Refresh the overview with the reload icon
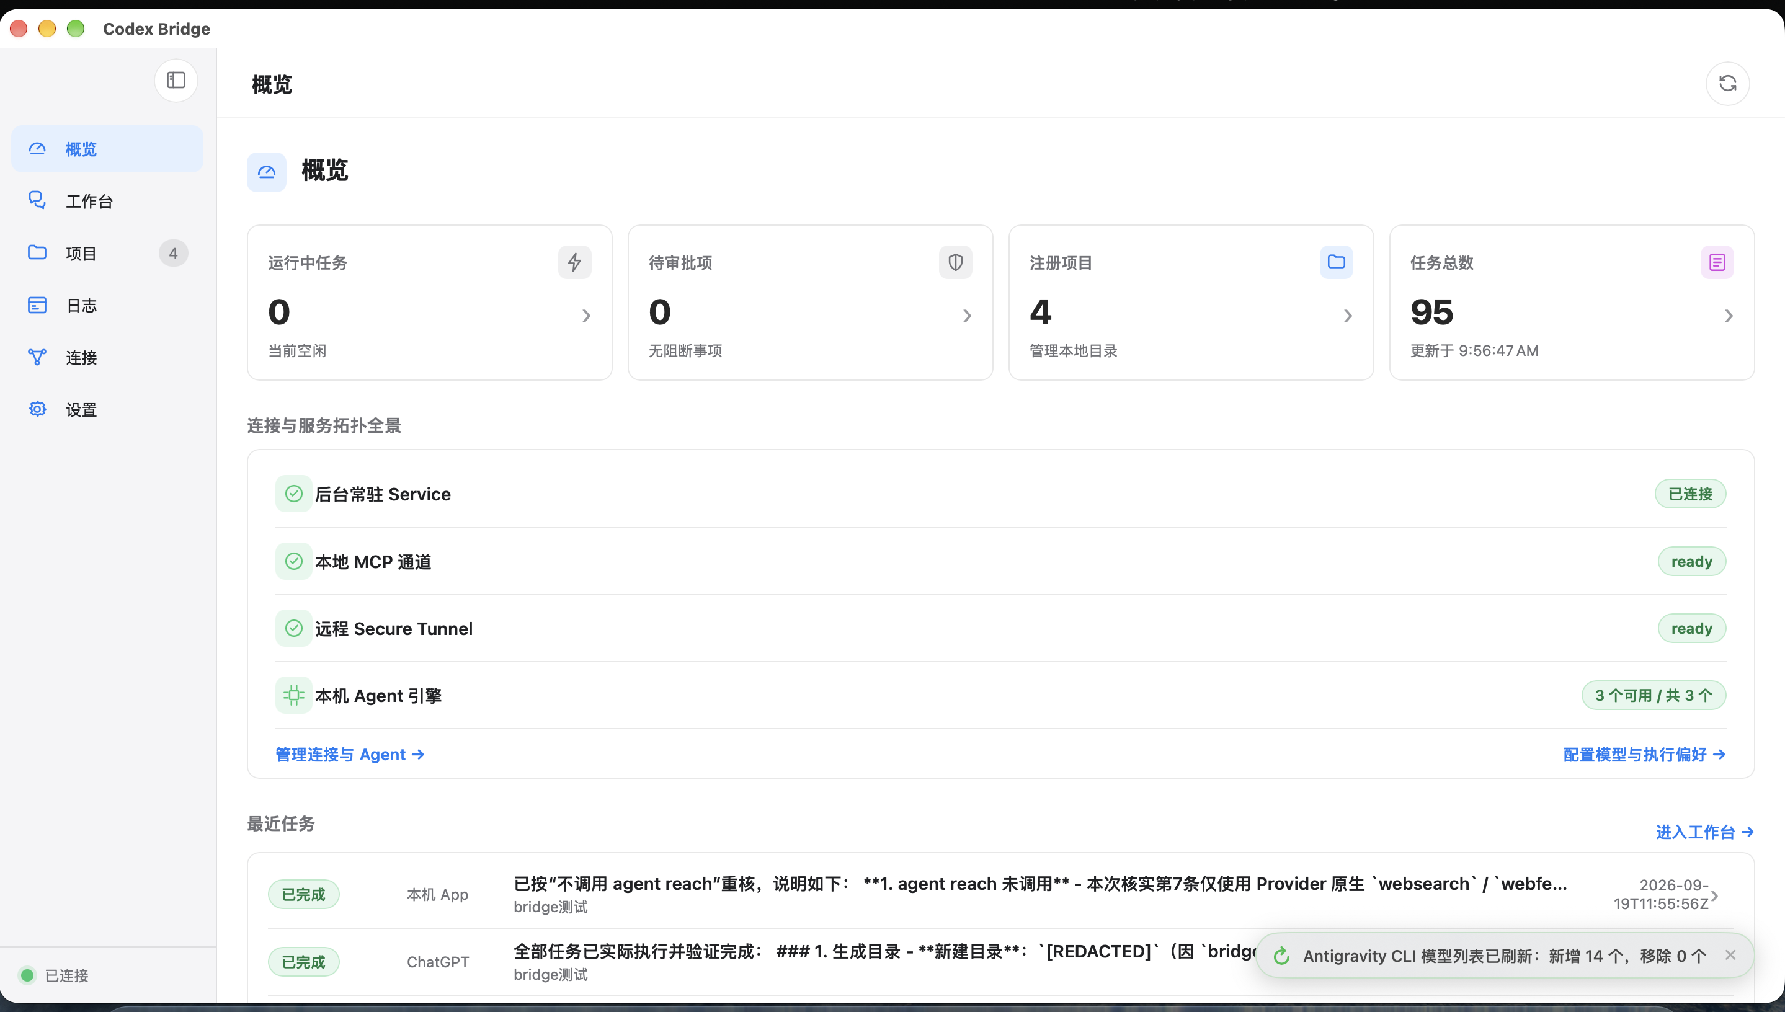1785x1012 pixels. [x=1727, y=84]
